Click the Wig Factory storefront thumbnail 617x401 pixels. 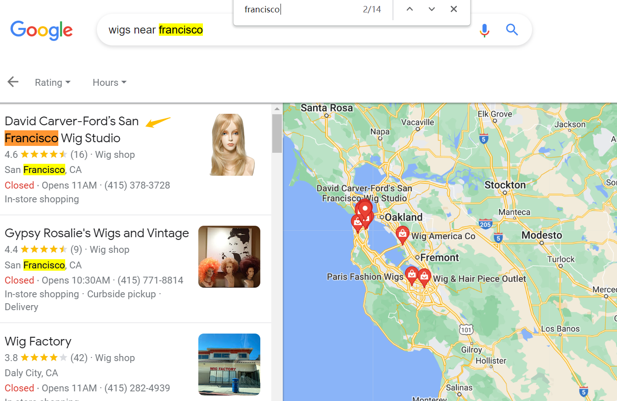tap(229, 364)
